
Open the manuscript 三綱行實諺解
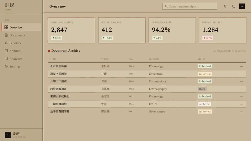click(58, 104)
